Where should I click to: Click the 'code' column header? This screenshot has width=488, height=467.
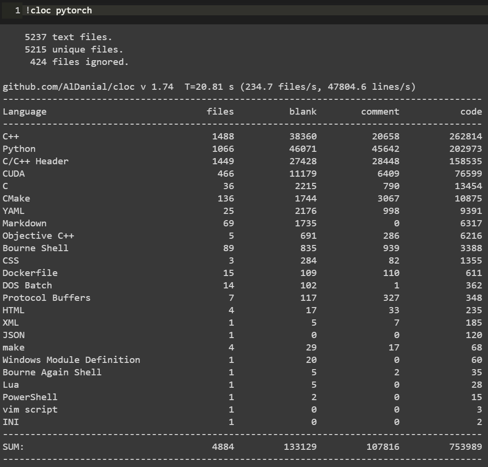click(471, 112)
